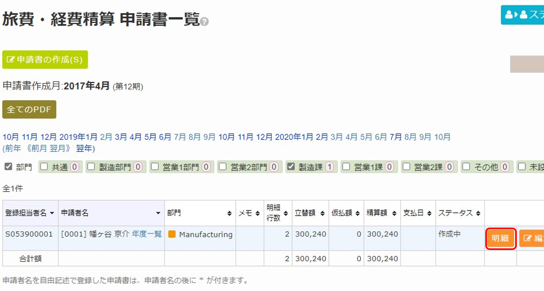
Task: Open the 登録担当者名 column dropdown arrow
Action: click(52, 213)
